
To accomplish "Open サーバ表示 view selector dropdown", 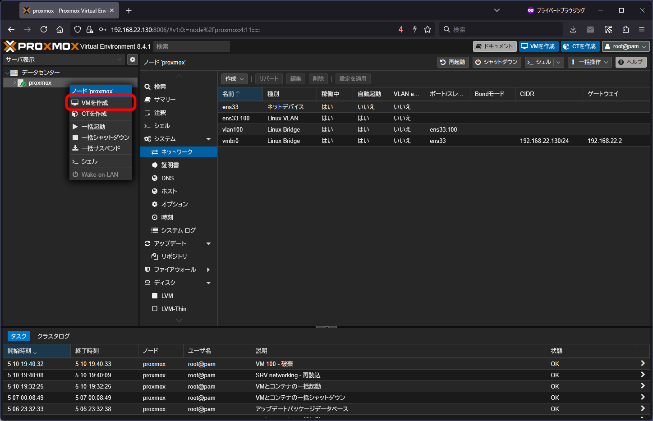I will click(x=64, y=59).
